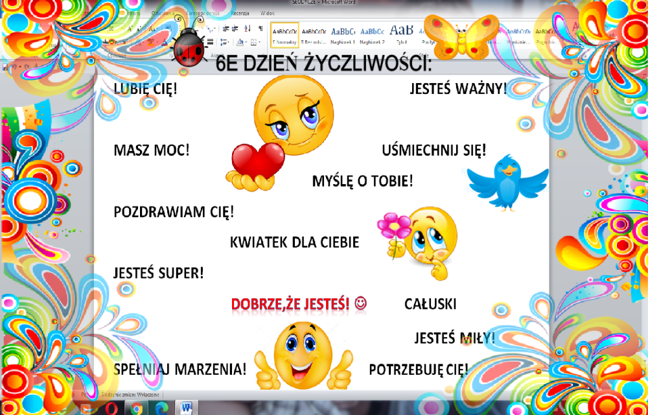This screenshot has width=648, height=415.
Task: Apply the Nagłówek 1 style
Action: pos(343,34)
